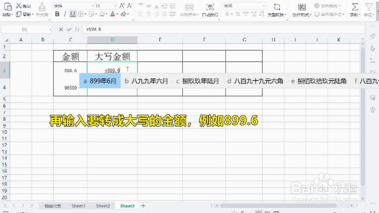Click the fx insert function icon
This screenshot has height=213, width=379.
tap(77, 29)
